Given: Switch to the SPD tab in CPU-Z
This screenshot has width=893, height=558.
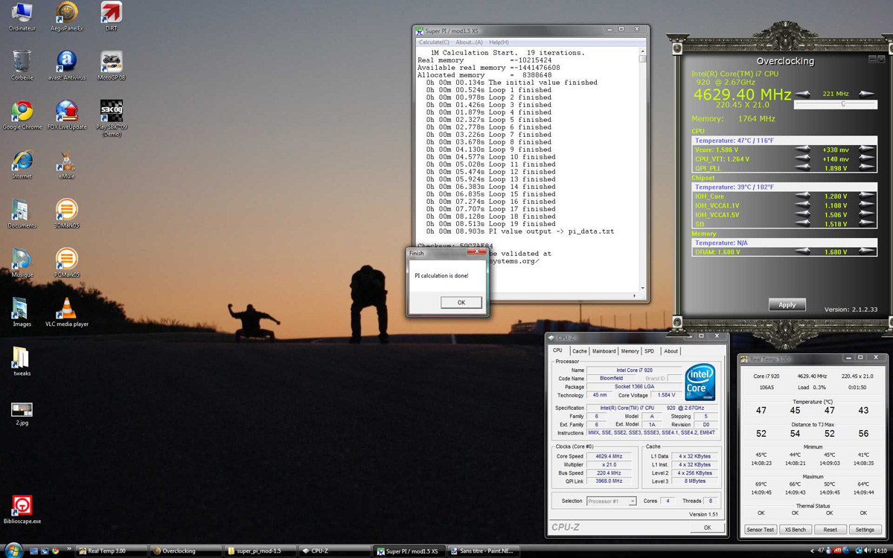Looking at the screenshot, I should 650,351.
